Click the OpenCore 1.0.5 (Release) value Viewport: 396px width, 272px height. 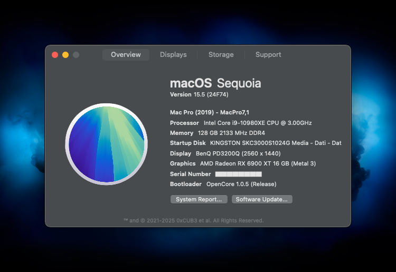pos(241,184)
